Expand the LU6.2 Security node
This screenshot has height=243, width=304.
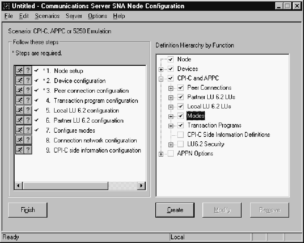[x=171, y=145]
